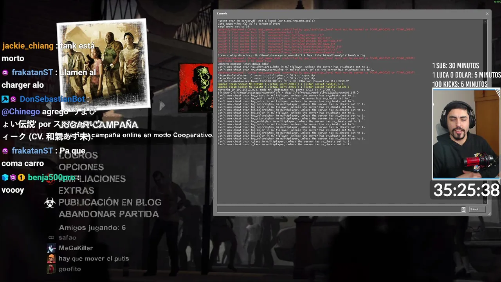
Task: Click the console line 'maxplayers set to 18'
Action: coord(233,27)
